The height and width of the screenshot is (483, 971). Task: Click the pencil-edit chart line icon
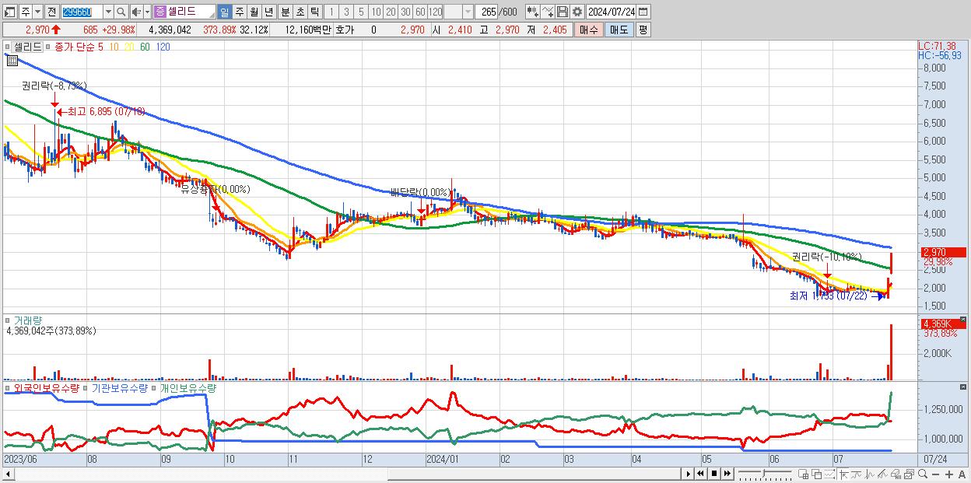coord(882,474)
